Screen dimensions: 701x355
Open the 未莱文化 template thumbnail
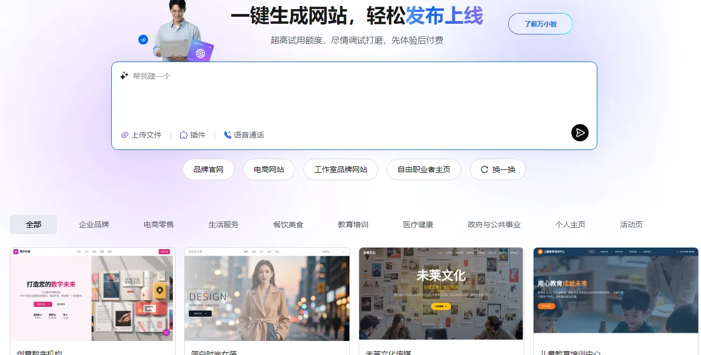[x=441, y=294]
